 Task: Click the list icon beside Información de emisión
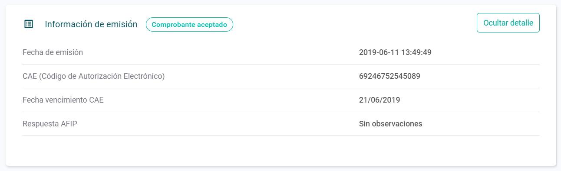pyautogui.click(x=29, y=24)
